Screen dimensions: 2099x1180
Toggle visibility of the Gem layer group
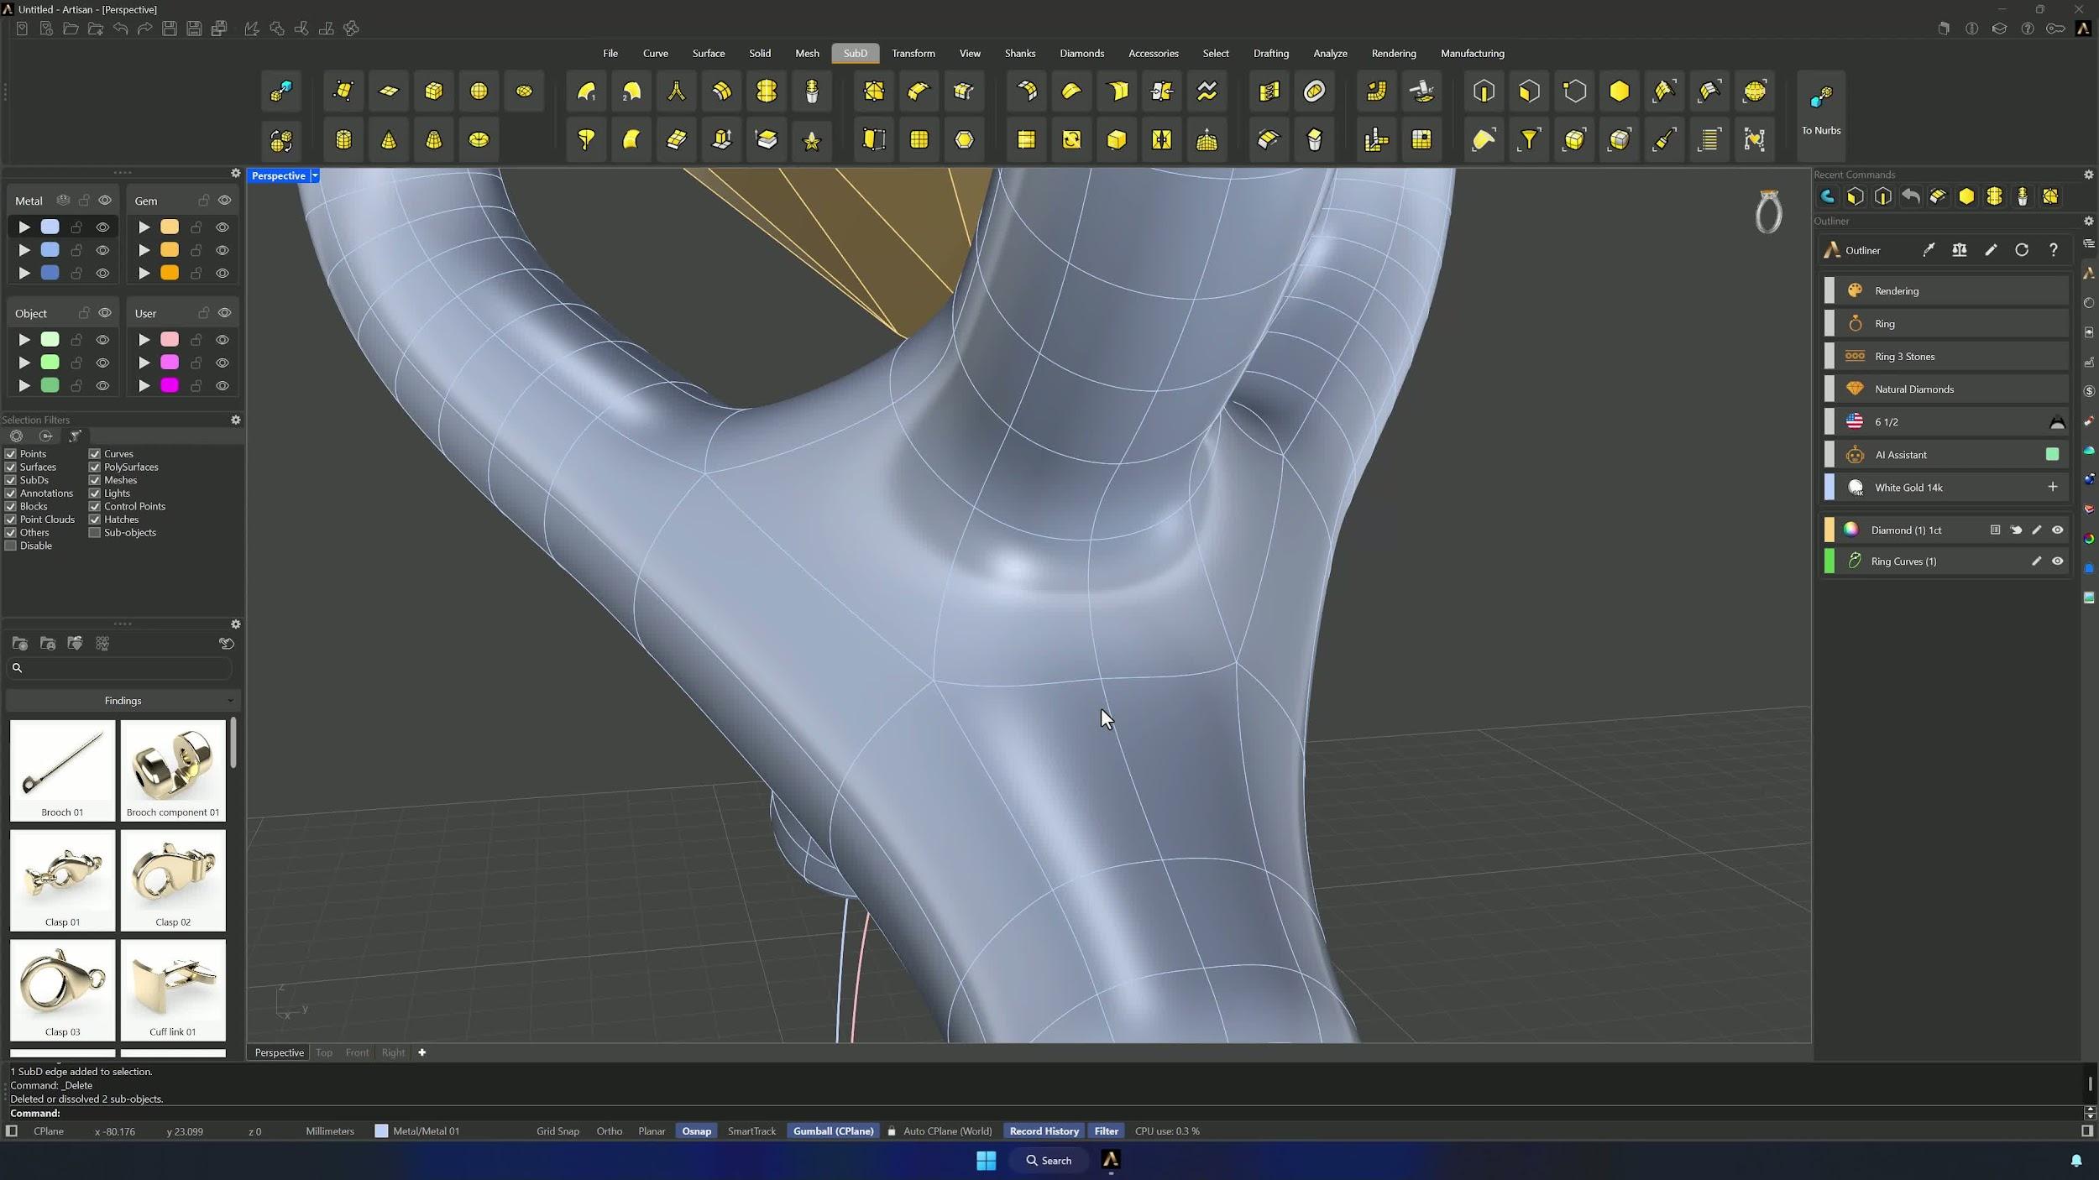point(224,201)
